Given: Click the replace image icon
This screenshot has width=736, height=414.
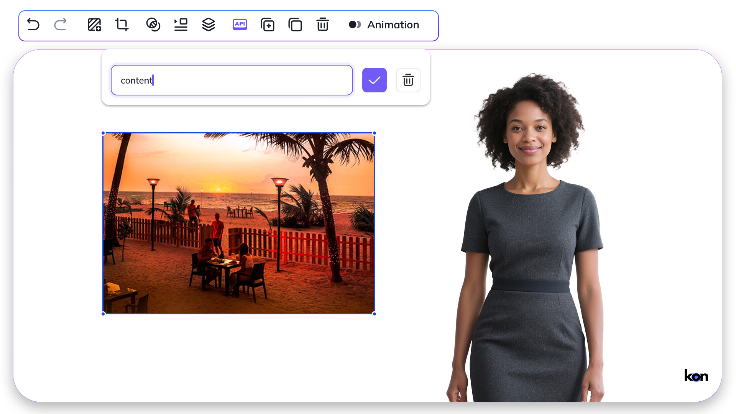Looking at the screenshot, I should click(x=94, y=25).
